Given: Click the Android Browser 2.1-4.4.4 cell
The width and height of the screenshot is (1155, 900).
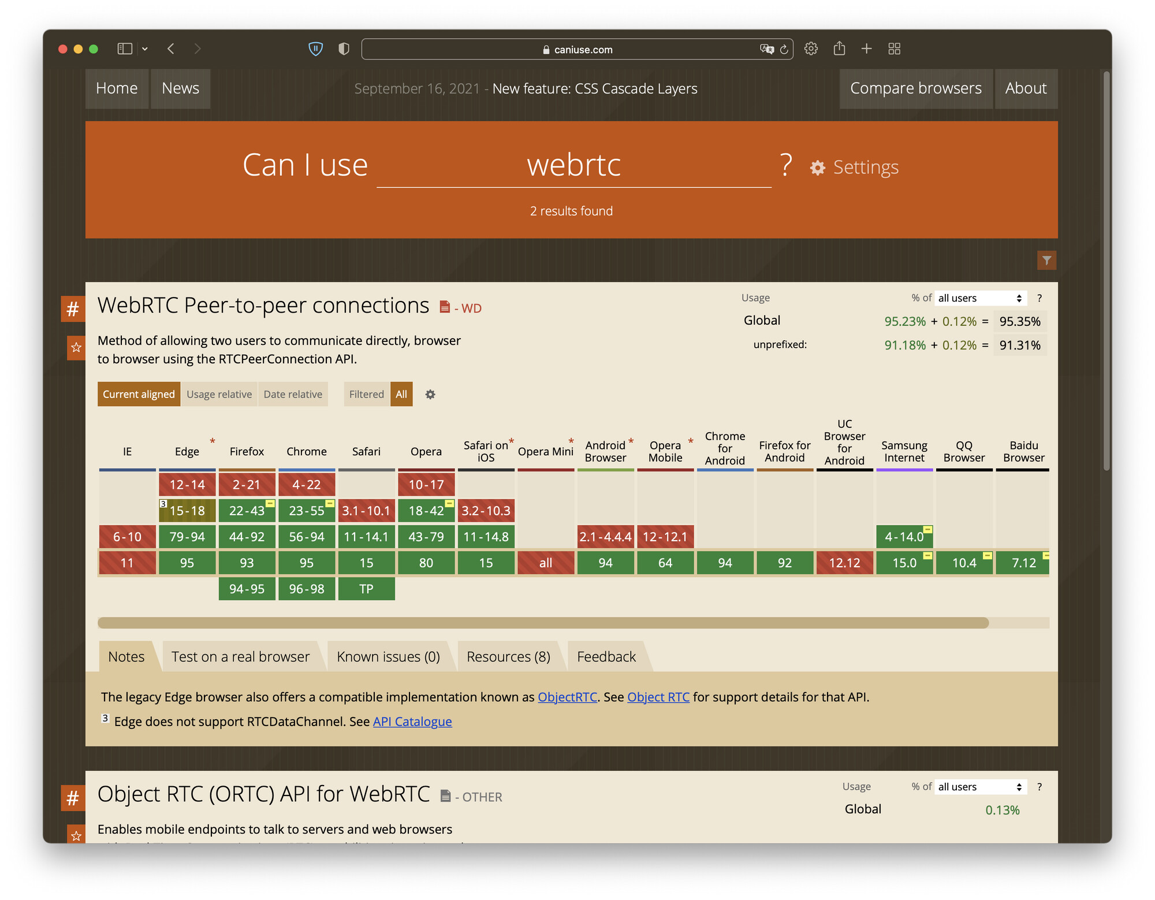Looking at the screenshot, I should pos(605,537).
